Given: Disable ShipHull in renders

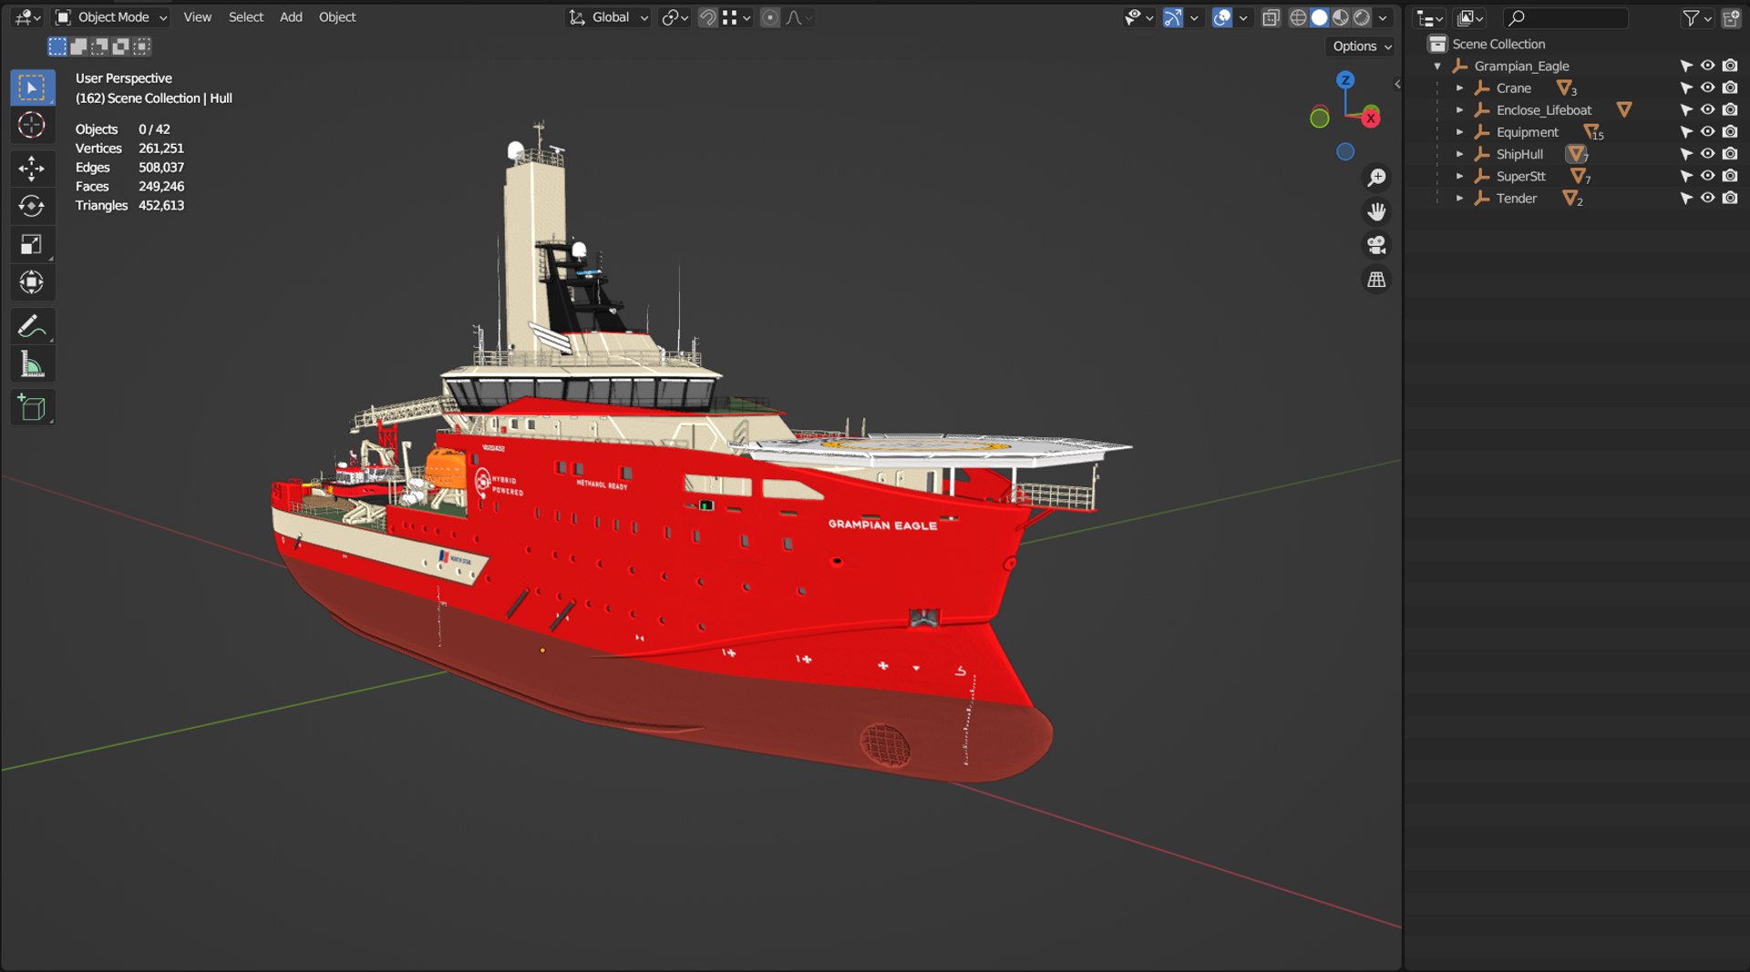Looking at the screenshot, I should tap(1730, 154).
